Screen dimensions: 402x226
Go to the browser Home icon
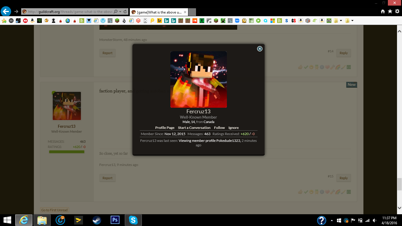383,11
